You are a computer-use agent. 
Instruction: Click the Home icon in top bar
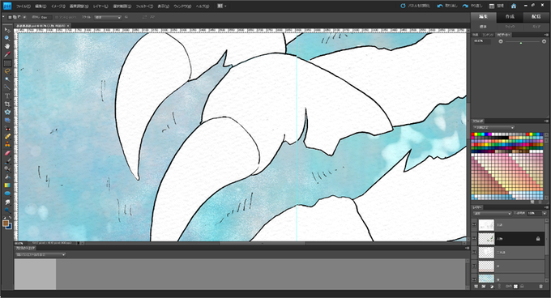514,6
